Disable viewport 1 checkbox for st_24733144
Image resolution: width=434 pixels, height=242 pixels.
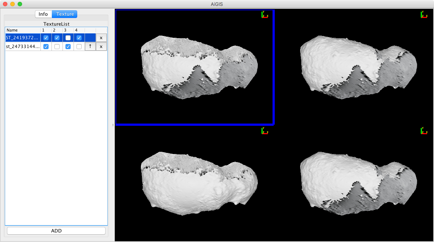pyautogui.click(x=46, y=46)
